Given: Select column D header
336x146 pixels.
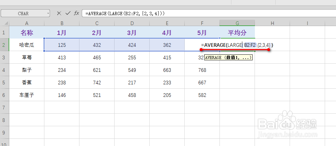Looking at the screenshot, I should 132,23.
